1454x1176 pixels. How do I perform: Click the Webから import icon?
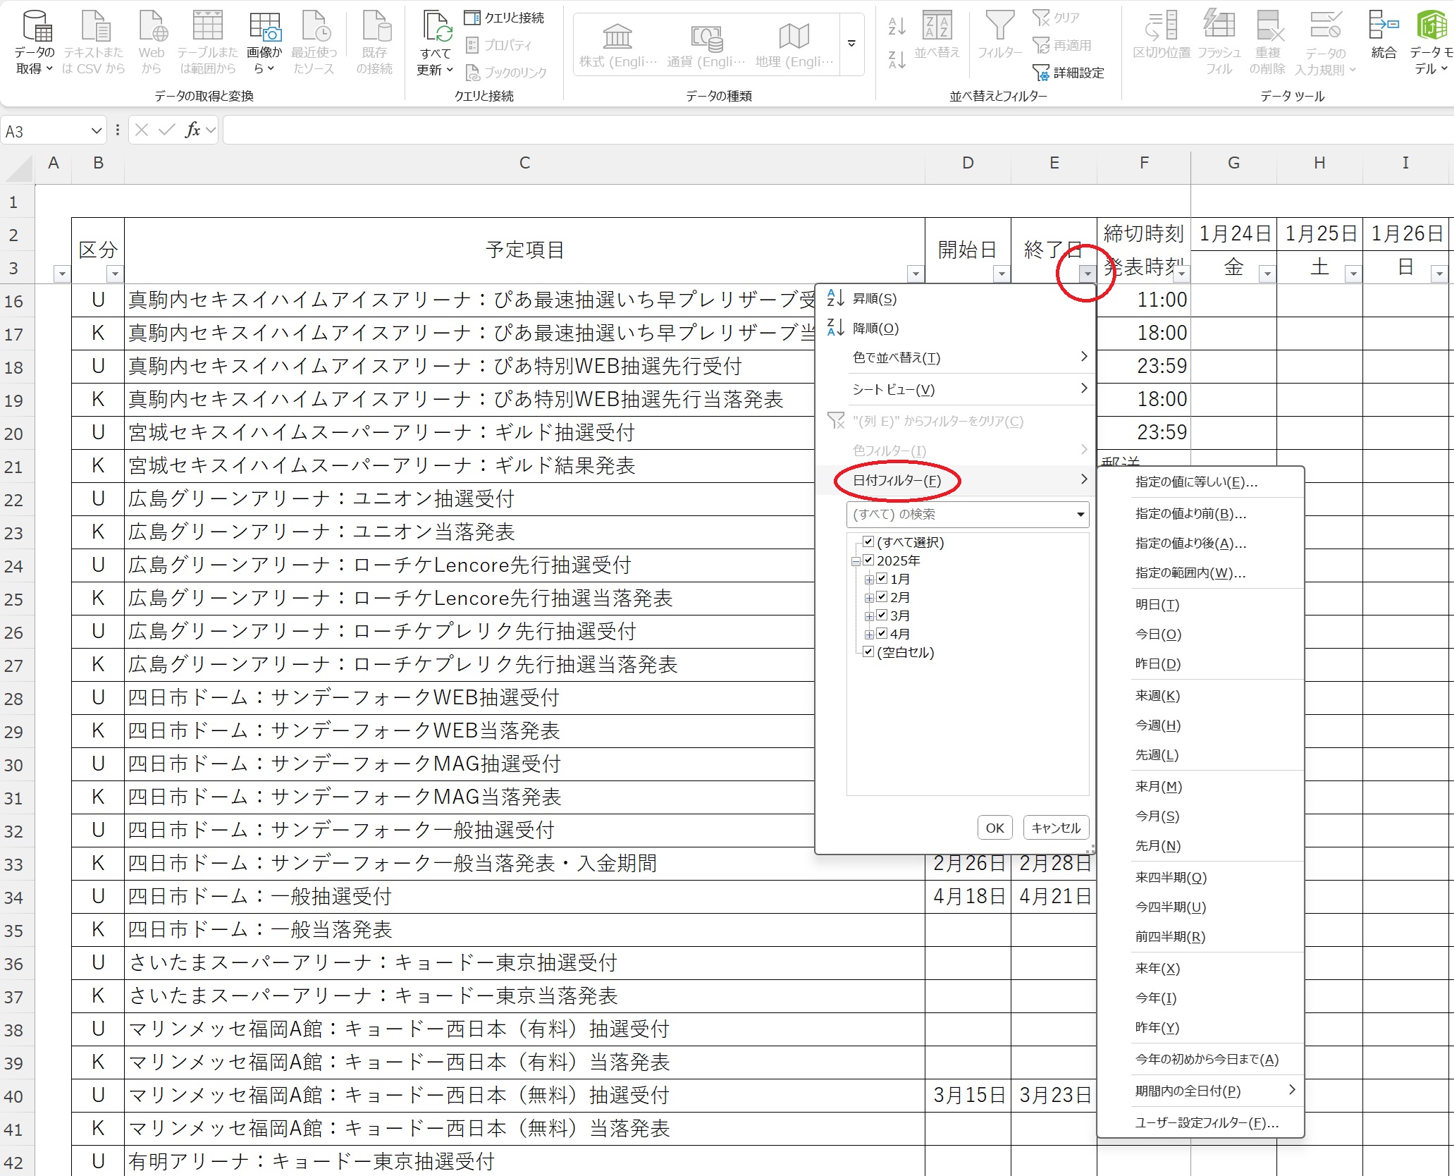(152, 42)
